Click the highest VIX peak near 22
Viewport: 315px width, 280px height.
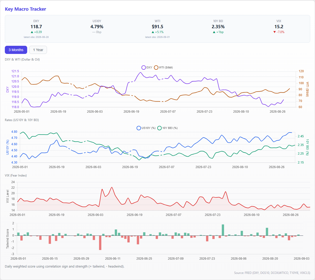click(x=112, y=187)
